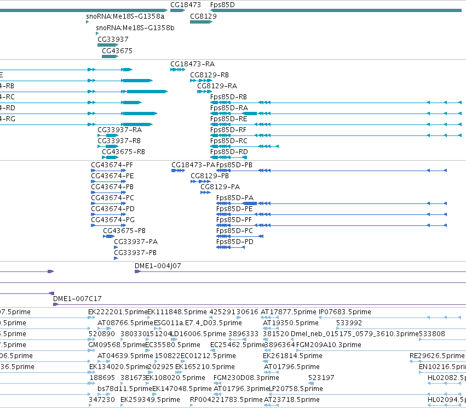Image resolution: width=466 pixels, height=408 pixels.
Task: Click the Fps85D-PB protein label
Action: [234, 165]
